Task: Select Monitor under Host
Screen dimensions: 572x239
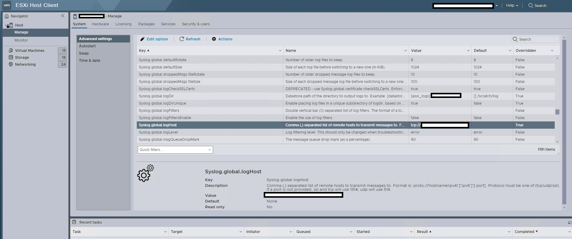Action: point(21,40)
